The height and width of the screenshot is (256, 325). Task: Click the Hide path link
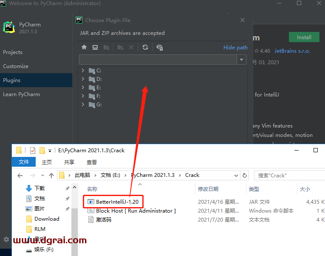235,48
